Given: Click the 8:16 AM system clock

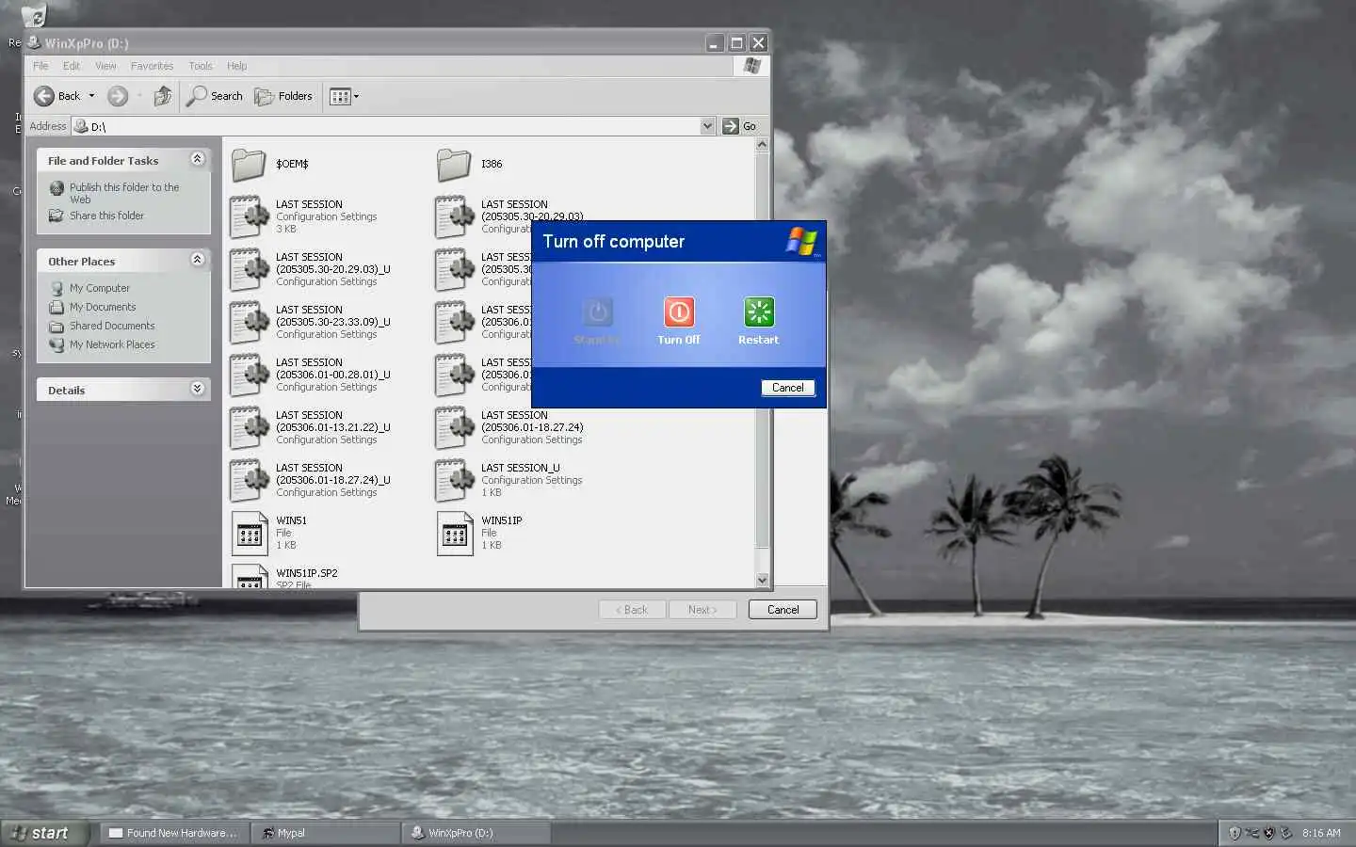Looking at the screenshot, I should click(x=1321, y=833).
